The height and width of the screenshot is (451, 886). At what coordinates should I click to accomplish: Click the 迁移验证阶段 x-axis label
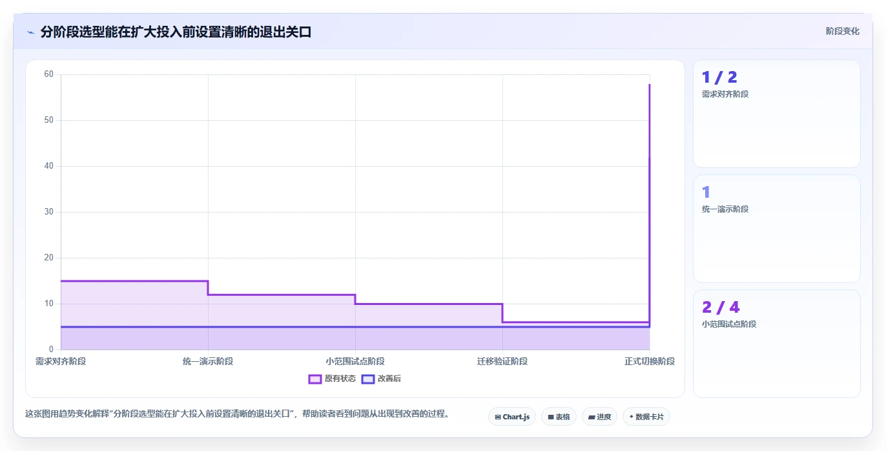tap(502, 361)
